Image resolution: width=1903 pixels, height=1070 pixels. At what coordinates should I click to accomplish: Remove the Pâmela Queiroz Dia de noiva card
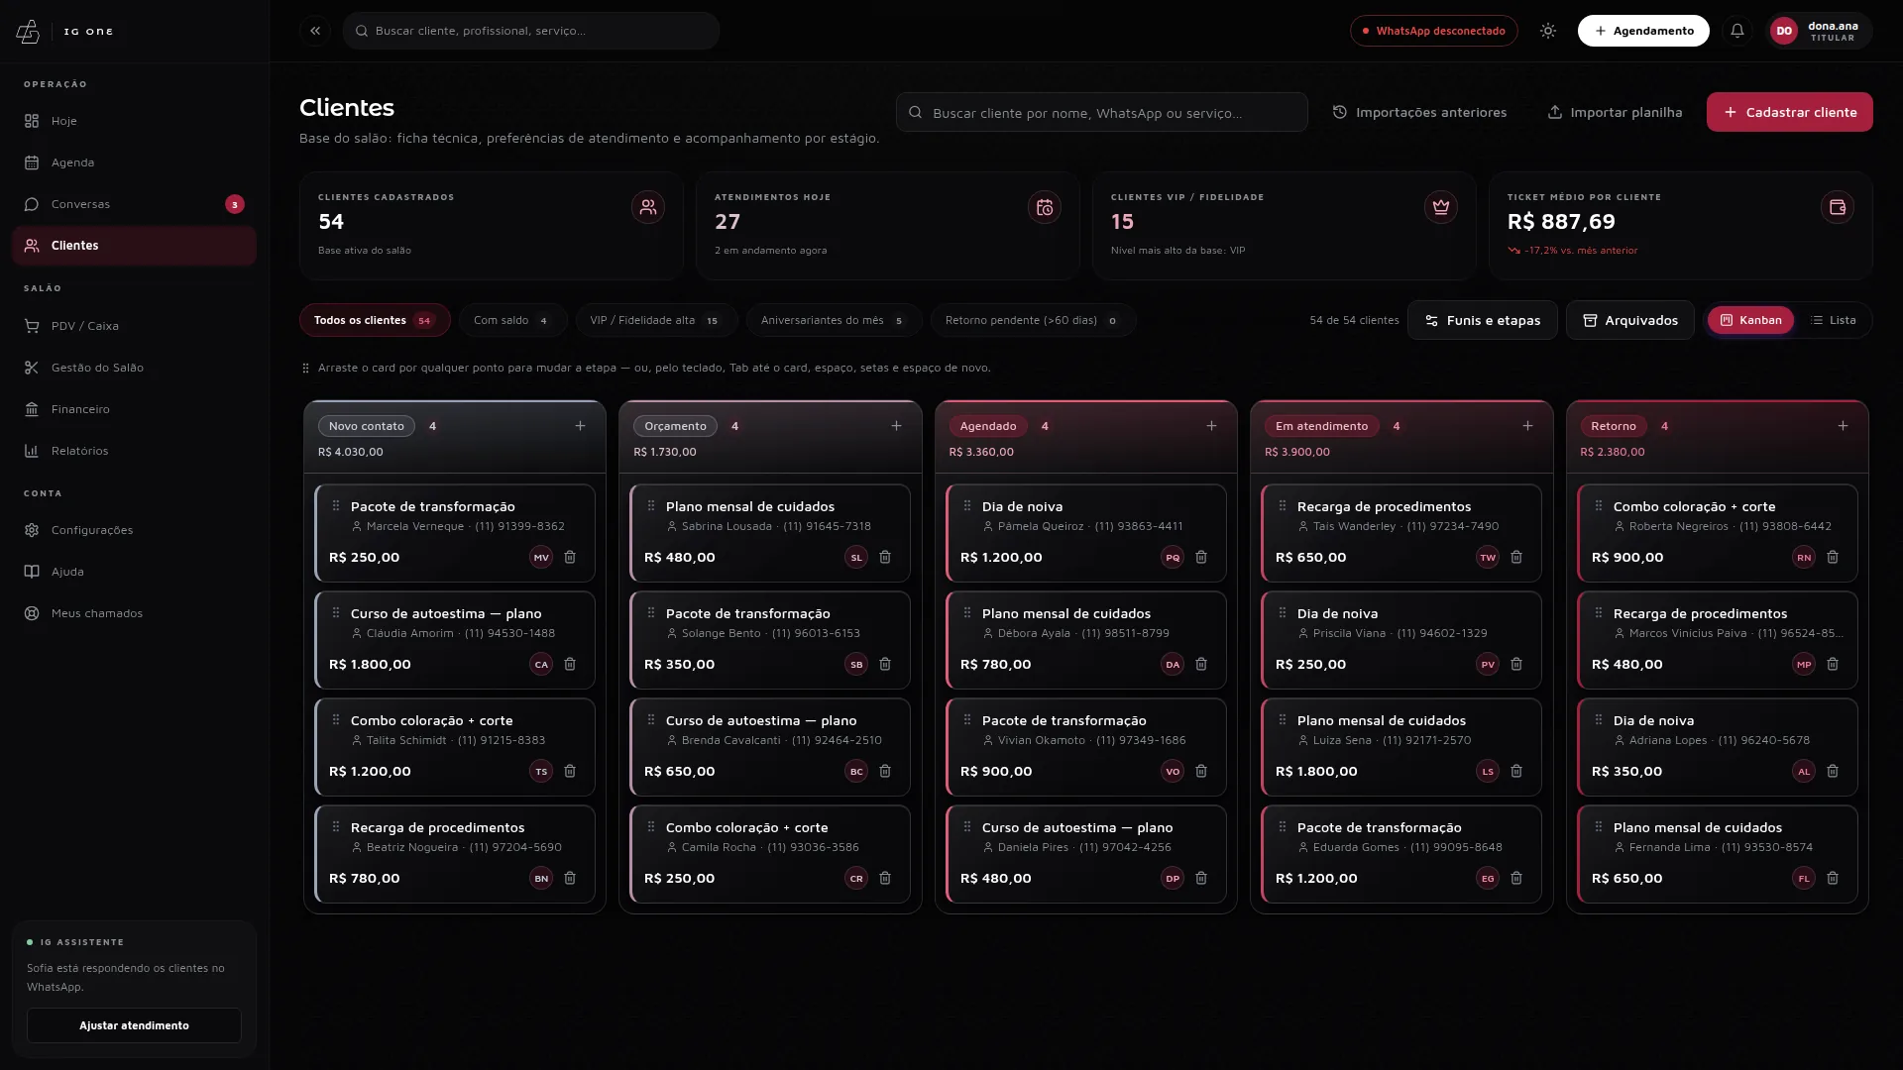(1201, 557)
